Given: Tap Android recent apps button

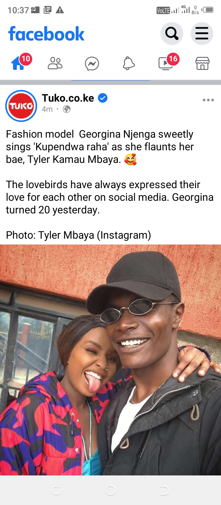Looking at the screenshot, I should pos(56,490).
